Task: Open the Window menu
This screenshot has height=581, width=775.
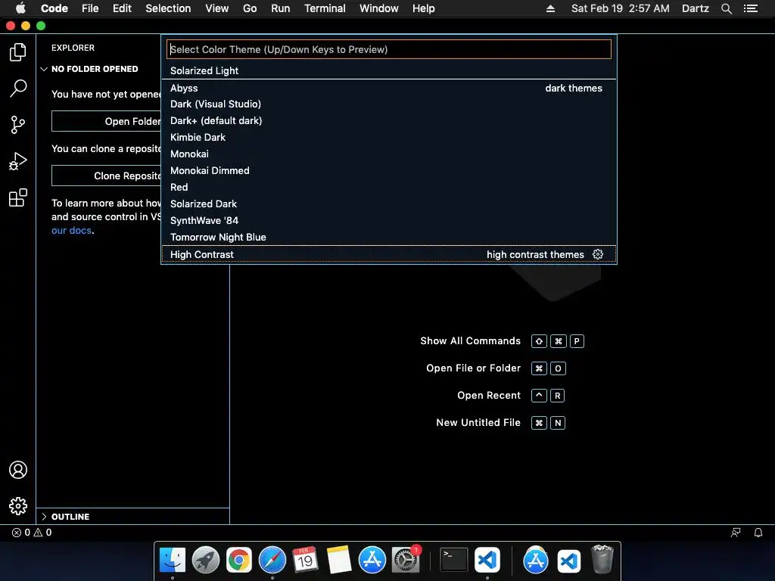Action: tap(378, 8)
